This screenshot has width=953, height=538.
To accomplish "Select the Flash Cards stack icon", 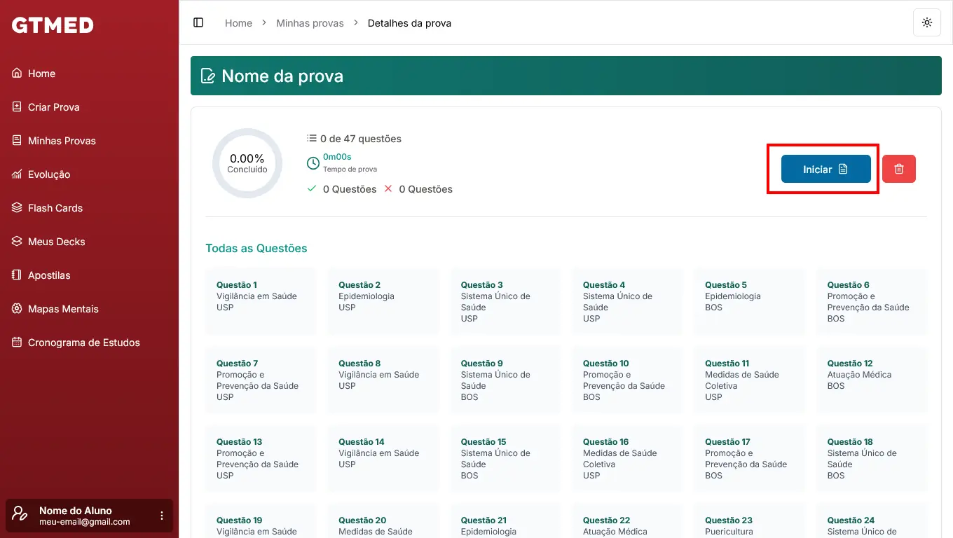I will coord(17,208).
